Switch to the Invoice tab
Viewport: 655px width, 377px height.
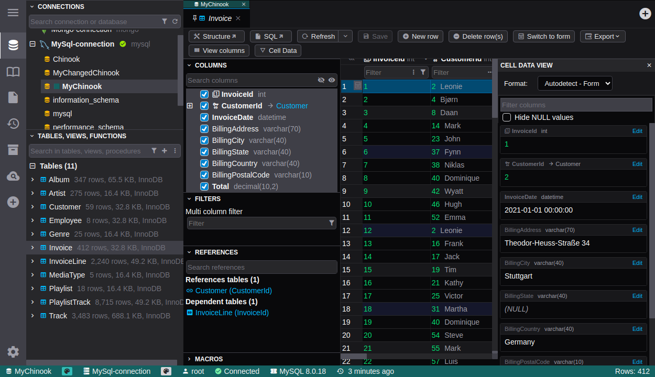pos(220,18)
